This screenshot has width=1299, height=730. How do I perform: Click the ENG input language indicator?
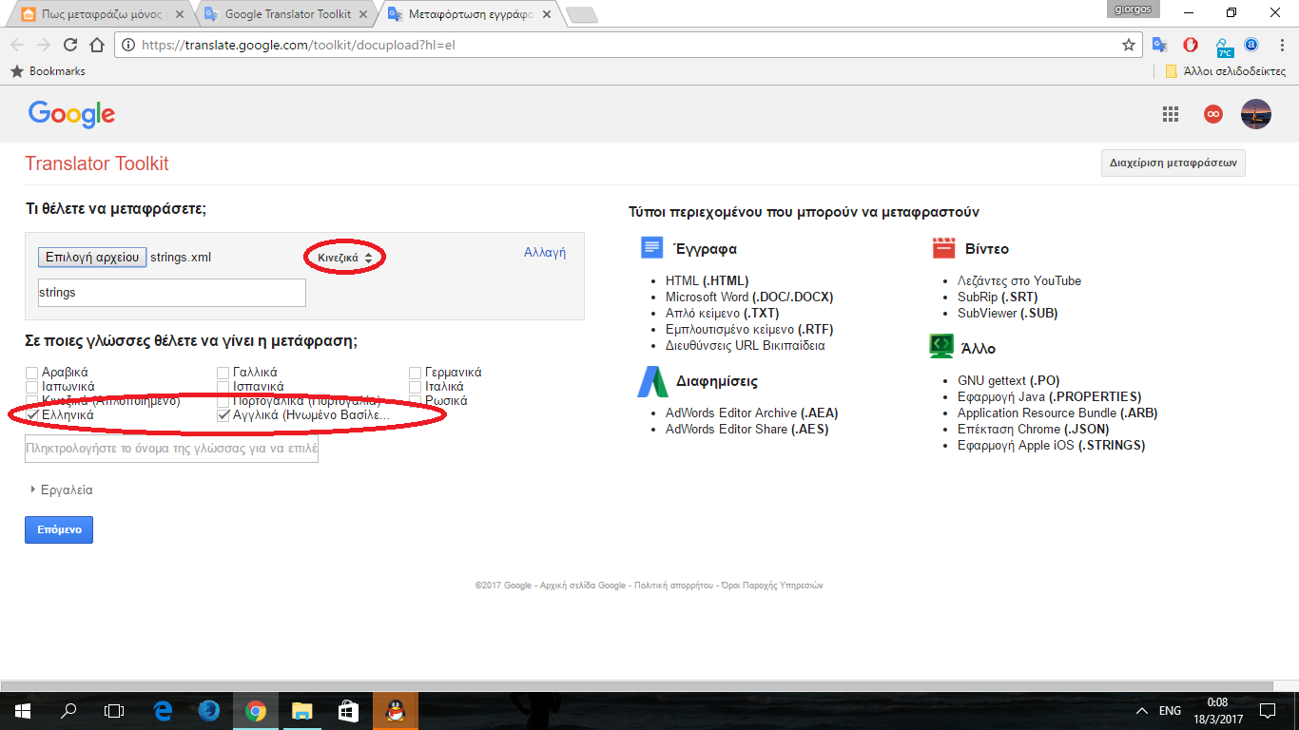(x=1171, y=711)
